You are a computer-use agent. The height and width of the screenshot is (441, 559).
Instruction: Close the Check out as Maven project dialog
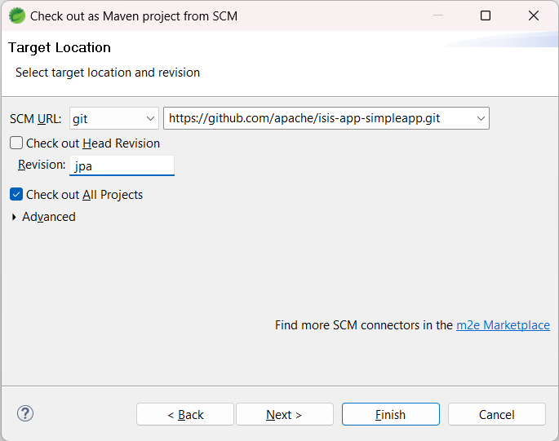click(534, 15)
